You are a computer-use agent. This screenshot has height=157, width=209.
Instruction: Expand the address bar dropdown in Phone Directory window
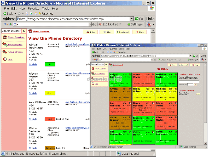132,19
